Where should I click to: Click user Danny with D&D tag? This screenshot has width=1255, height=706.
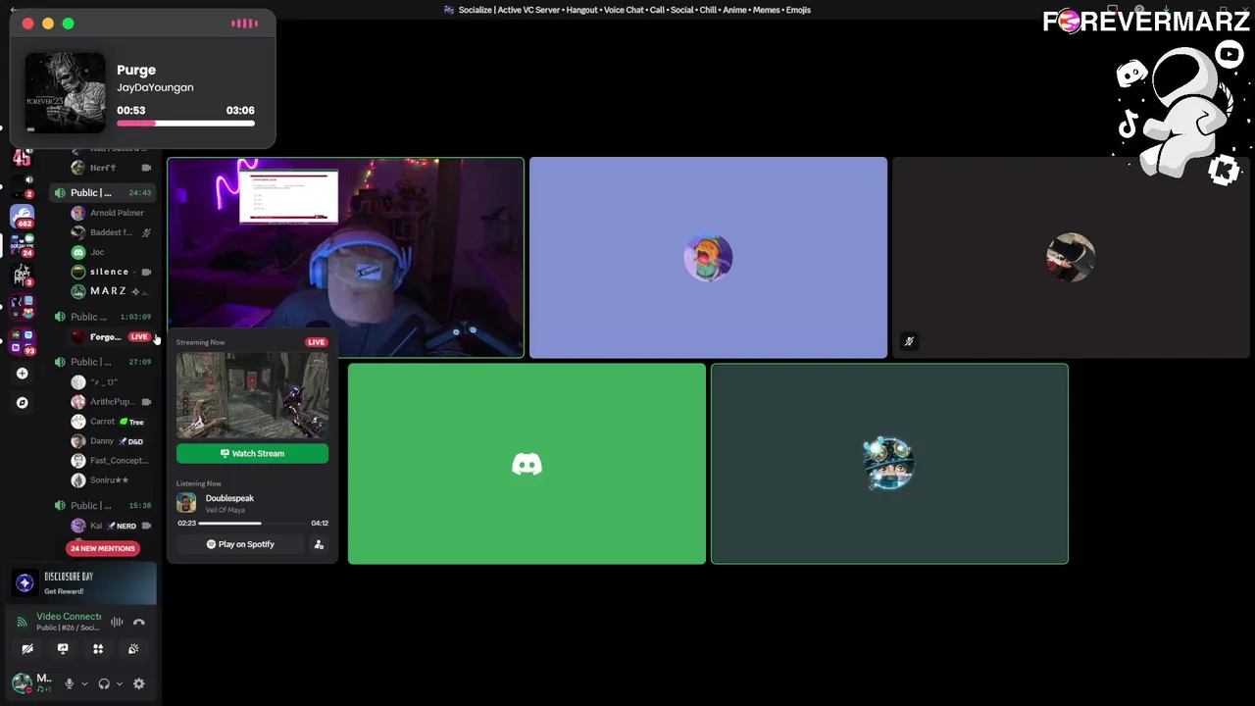tap(111, 441)
